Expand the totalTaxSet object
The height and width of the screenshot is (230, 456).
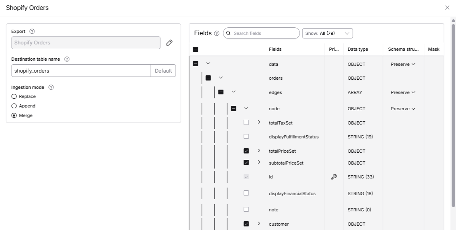coord(259,122)
